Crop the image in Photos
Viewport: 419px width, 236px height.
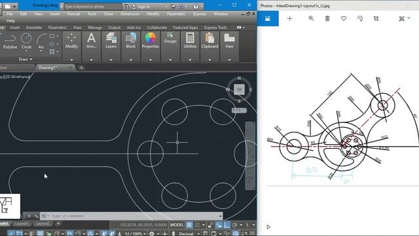376,18
